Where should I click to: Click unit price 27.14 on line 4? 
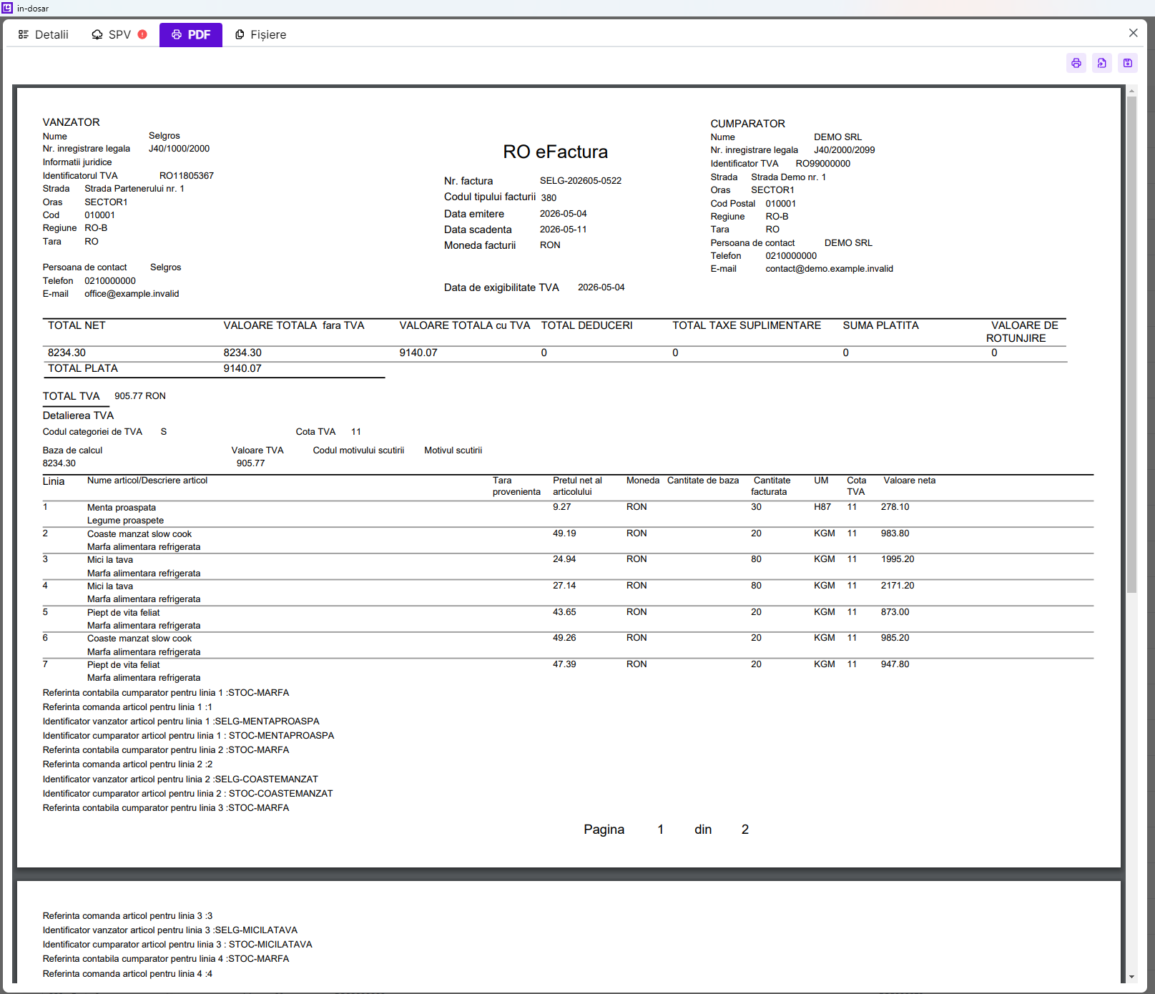(564, 586)
